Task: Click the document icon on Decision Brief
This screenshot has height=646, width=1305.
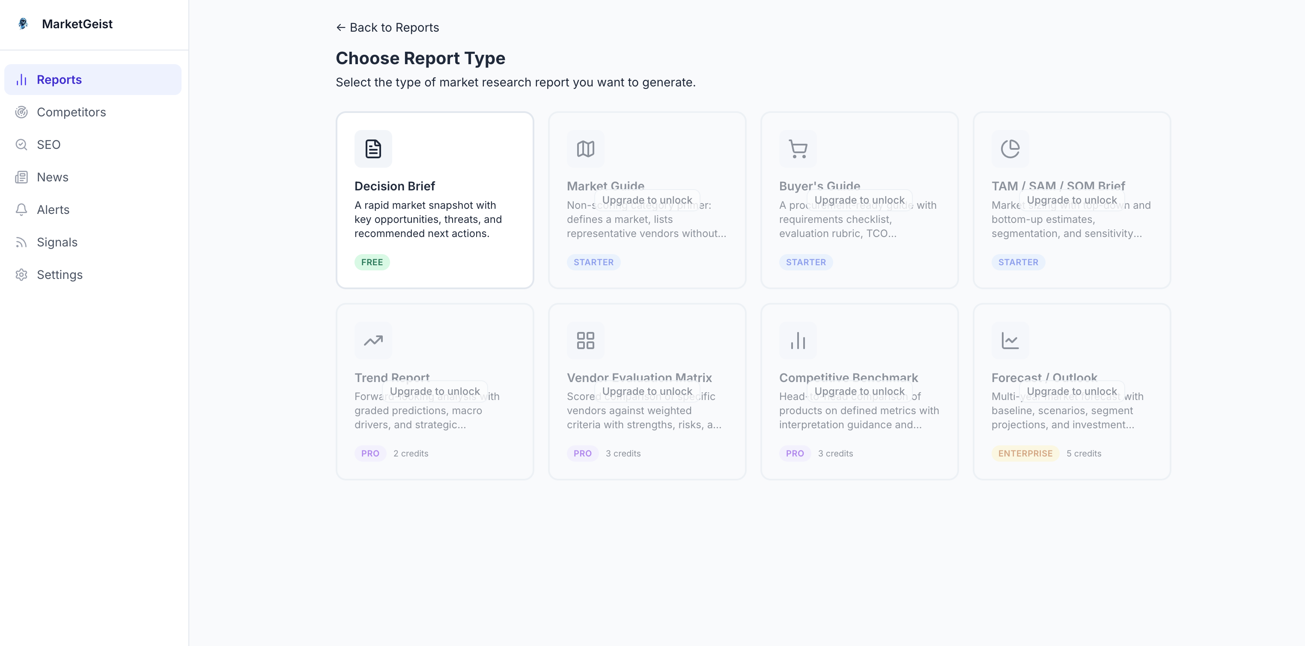Action: pos(373,148)
